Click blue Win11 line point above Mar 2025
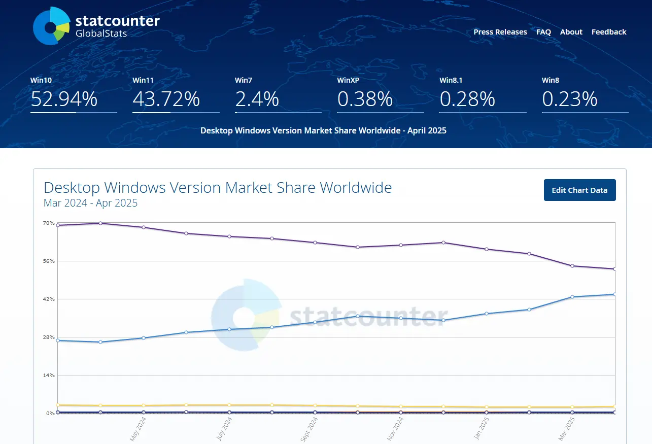 click(572, 297)
